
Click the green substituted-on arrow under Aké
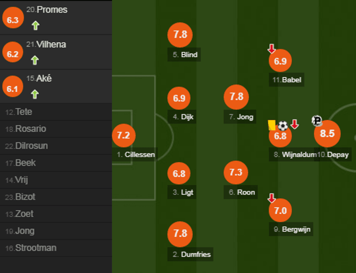pyautogui.click(x=35, y=94)
